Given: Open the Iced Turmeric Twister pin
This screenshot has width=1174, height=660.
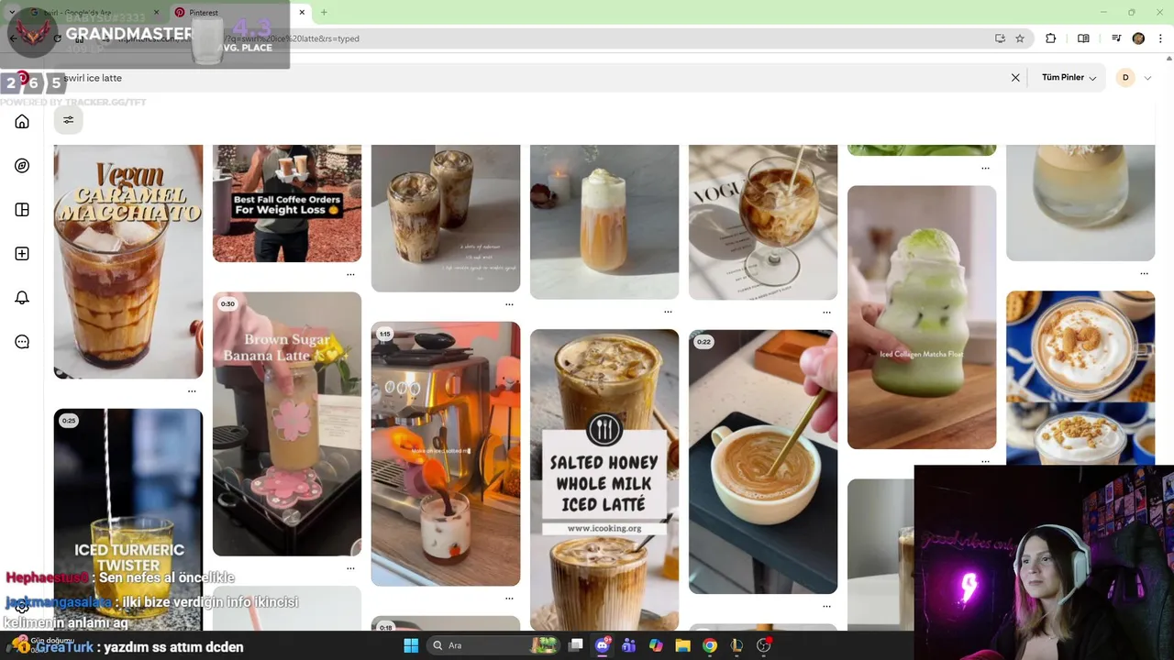Looking at the screenshot, I should (128, 520).
